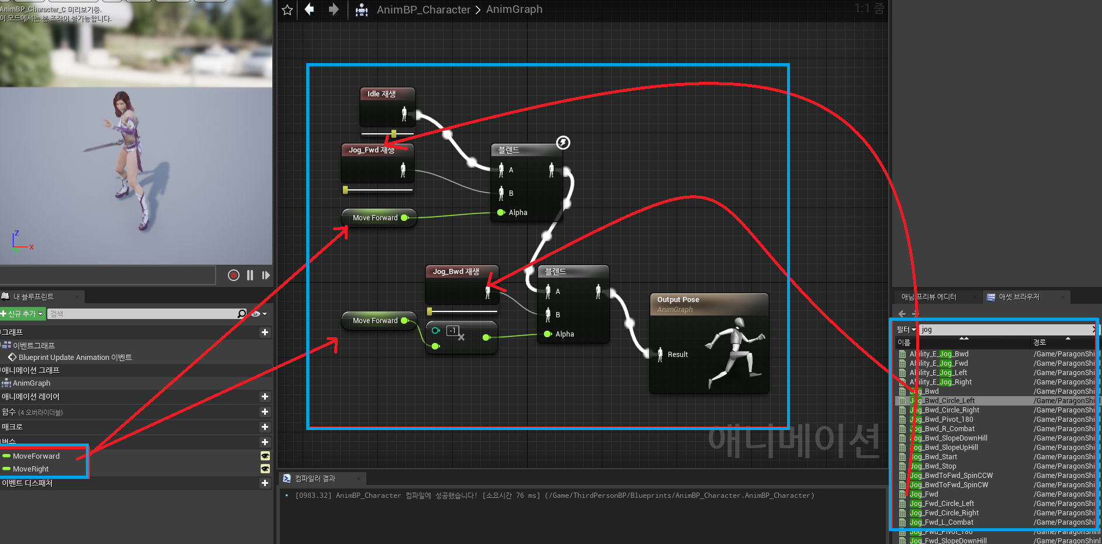Select the Jog_Bwd_Pivot_180 asset
Image resolution: width=1102 pixels, height=544 pixels.
pos(941,420)
